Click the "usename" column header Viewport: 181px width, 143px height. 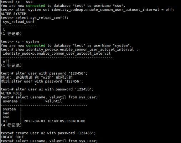click(10, 101)
